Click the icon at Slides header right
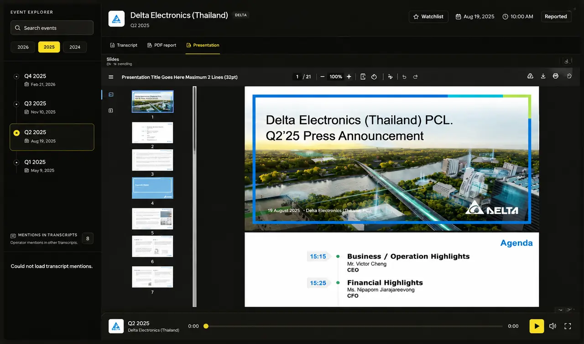The image size is (584, 344). 566,61
